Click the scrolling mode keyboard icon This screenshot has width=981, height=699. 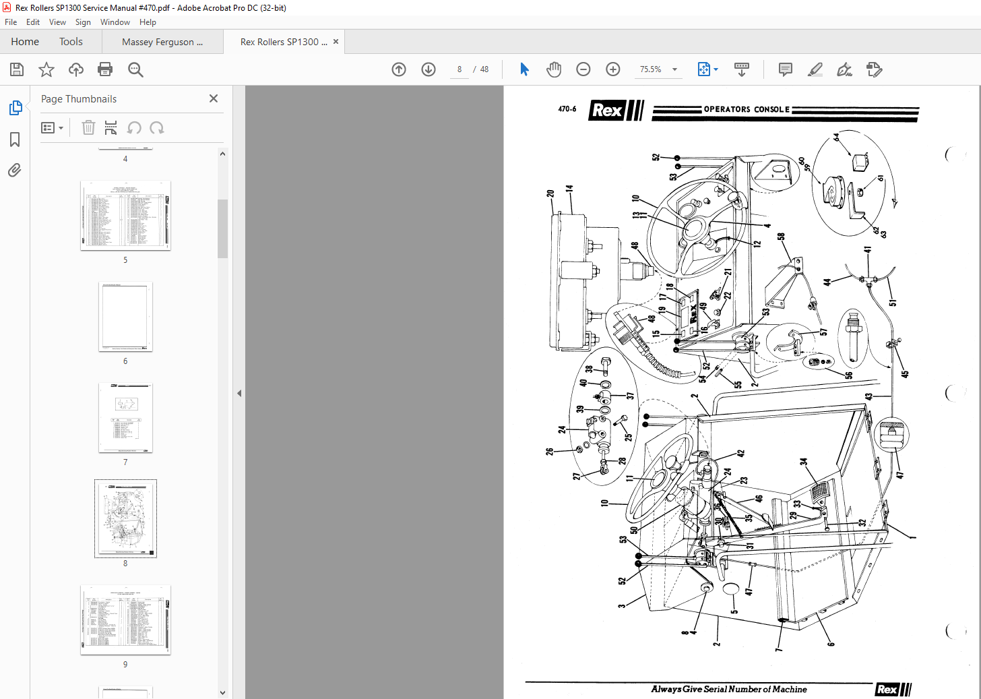(x=742, y=69)
